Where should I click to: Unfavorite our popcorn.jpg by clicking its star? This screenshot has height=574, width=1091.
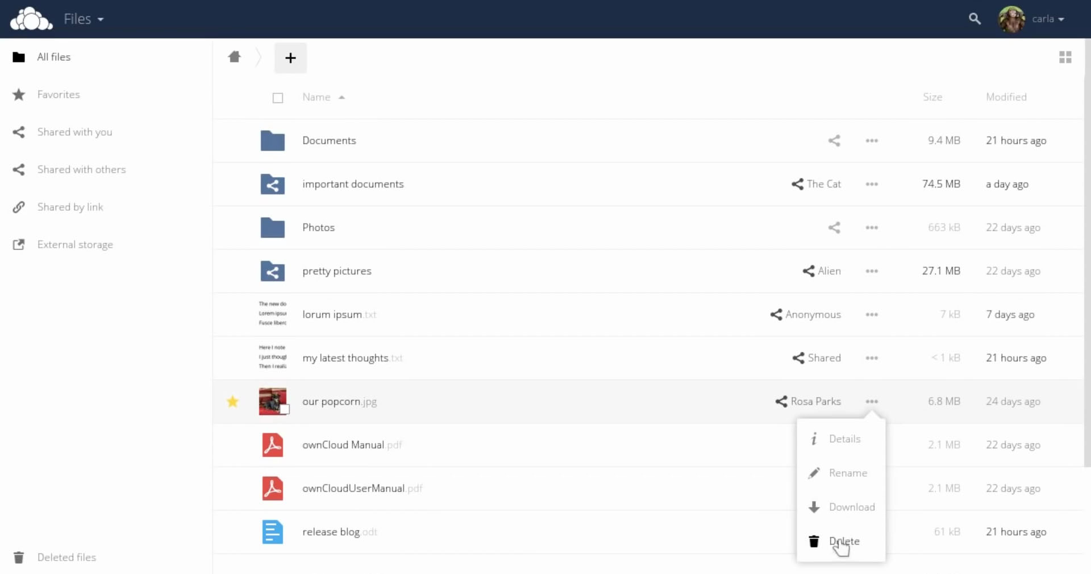232,402
